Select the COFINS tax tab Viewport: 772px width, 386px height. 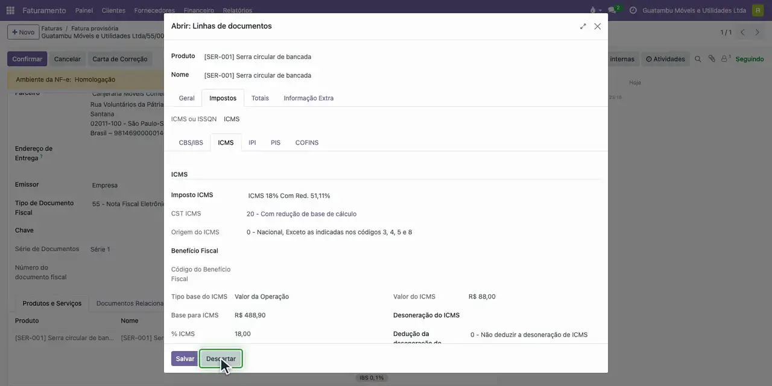[307, 143]
